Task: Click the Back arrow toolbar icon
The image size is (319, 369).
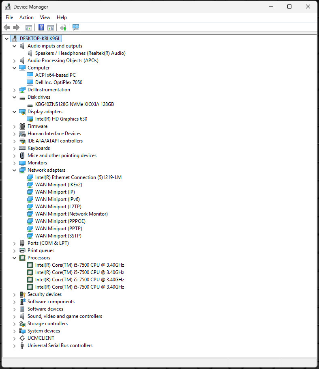Action: [7, 27]
